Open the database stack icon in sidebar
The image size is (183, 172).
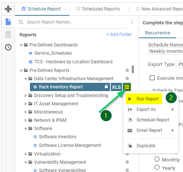pos(8,34)
